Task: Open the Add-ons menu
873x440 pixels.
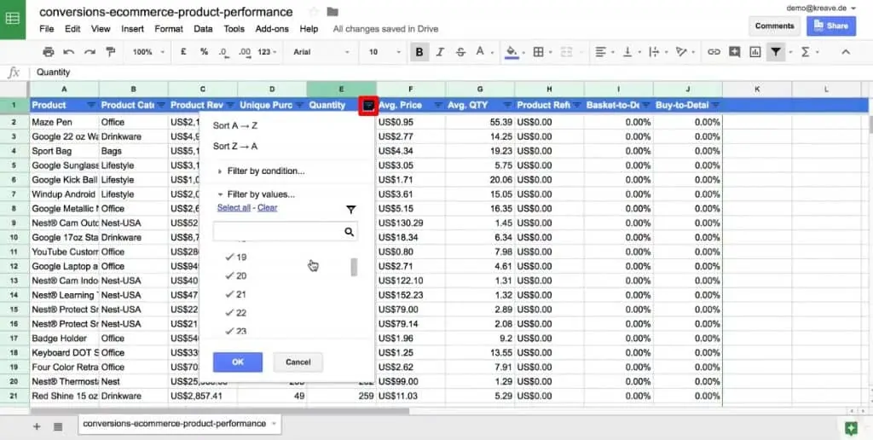Action: click(x=272, y=29)
